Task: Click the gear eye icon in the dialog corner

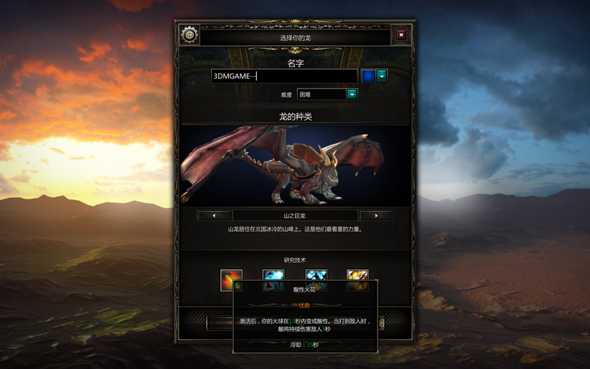Action: pos(190,35)
